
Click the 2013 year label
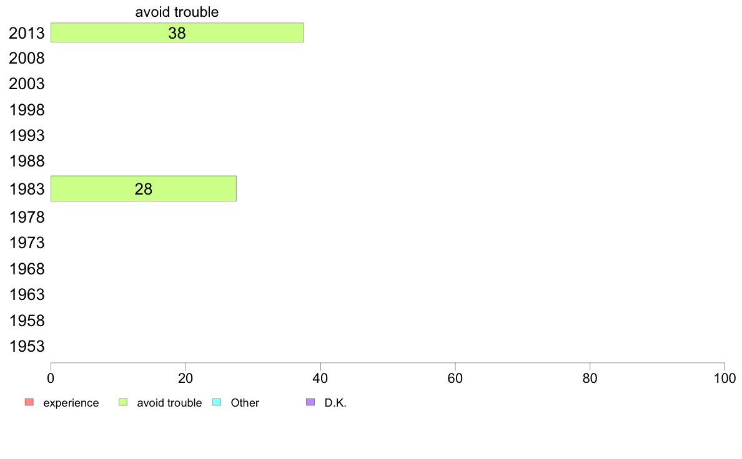(27, 33)
